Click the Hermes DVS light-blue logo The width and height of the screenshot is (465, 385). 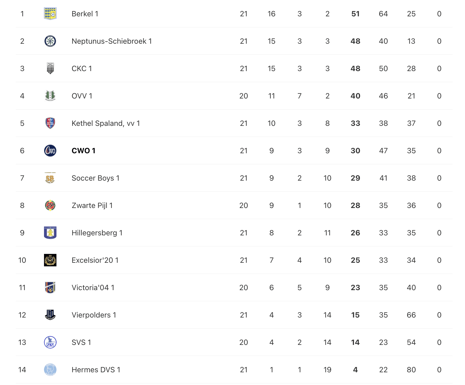coord(50,370)
